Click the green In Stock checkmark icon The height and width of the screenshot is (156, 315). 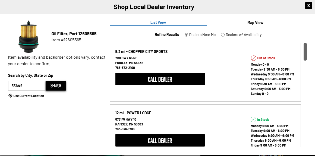click(253, 120)
